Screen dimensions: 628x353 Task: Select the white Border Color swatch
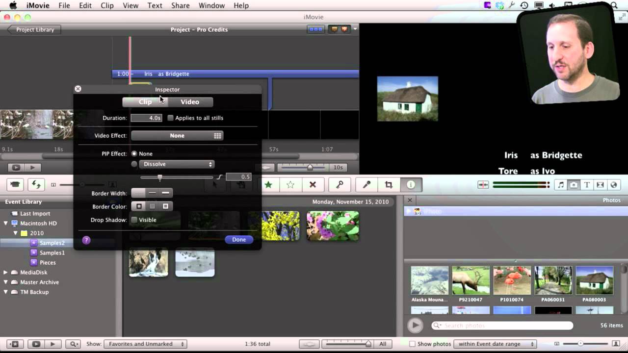coord(165,206)
